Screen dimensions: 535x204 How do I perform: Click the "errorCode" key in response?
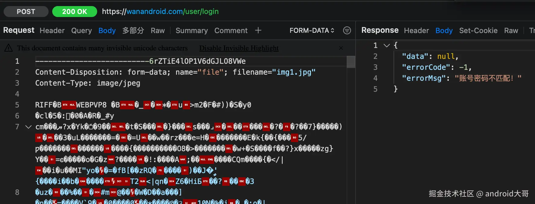[x=426, y=67]
